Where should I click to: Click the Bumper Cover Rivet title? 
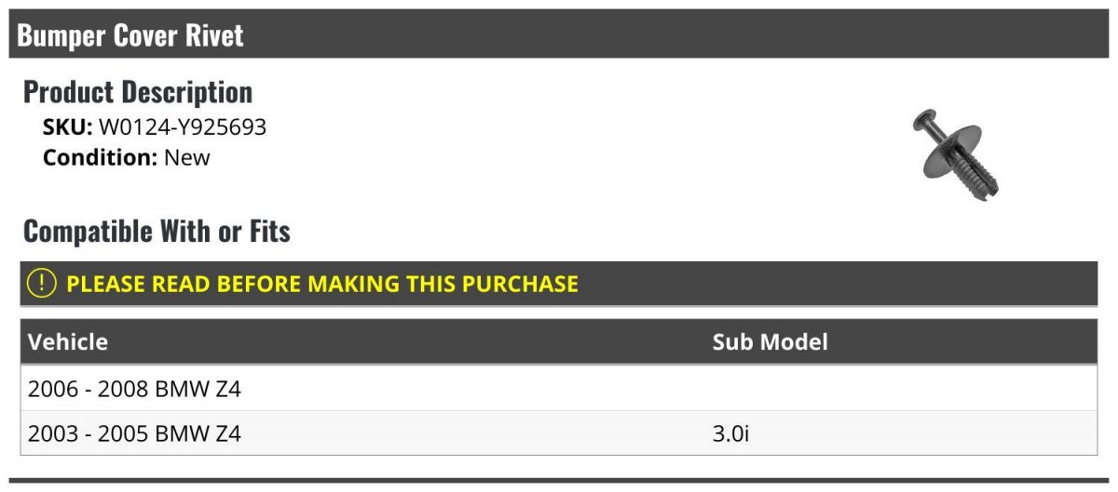pos(130,35)
